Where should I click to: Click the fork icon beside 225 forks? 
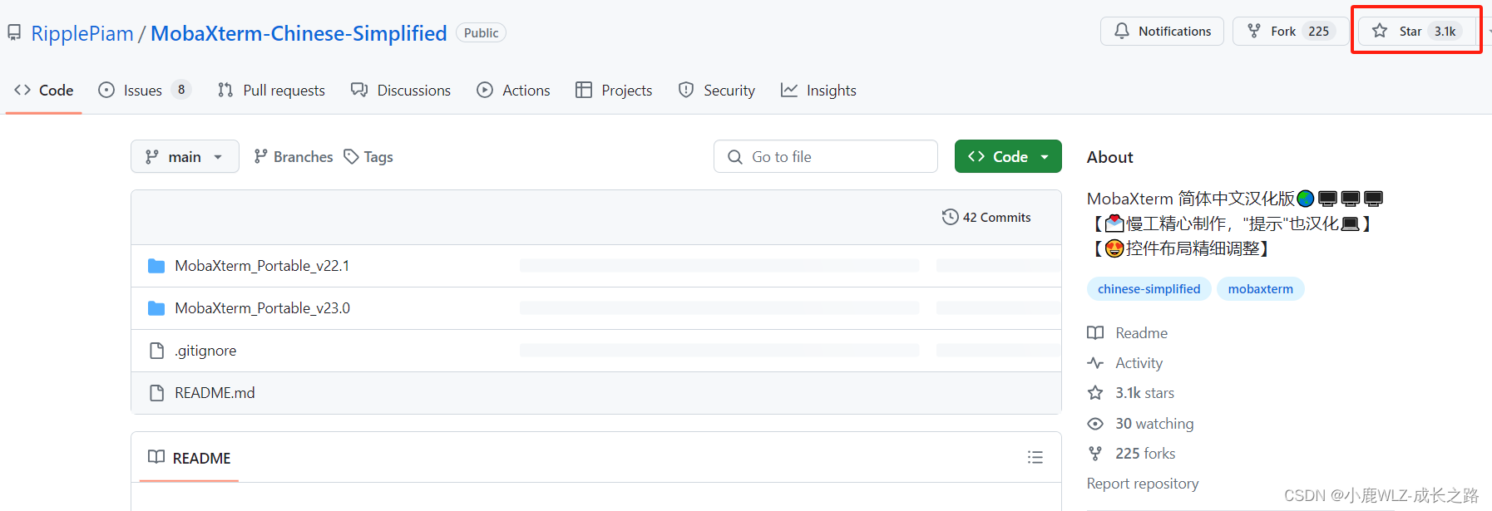1095,454
